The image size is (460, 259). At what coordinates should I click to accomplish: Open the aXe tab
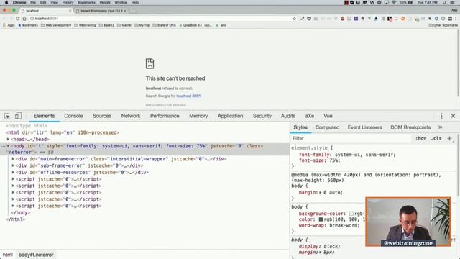point(310,116)
